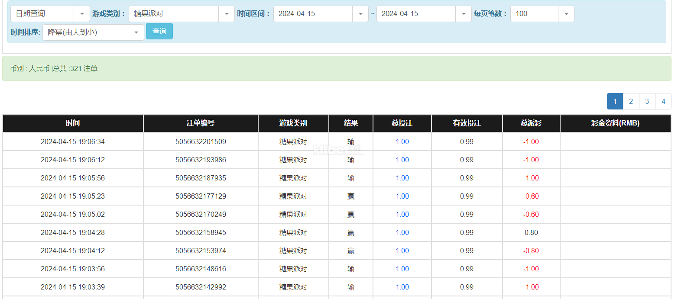Click timestamp 2024-04-15 19:05:23
Screen dimensions: 678x299
coord(73,196)
